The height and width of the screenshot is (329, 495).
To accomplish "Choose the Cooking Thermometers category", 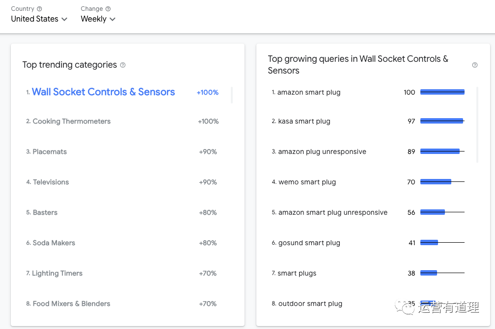I will [x=72, y=122].
